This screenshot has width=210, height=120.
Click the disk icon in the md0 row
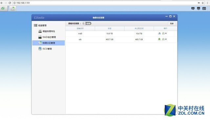pos(163,33)
